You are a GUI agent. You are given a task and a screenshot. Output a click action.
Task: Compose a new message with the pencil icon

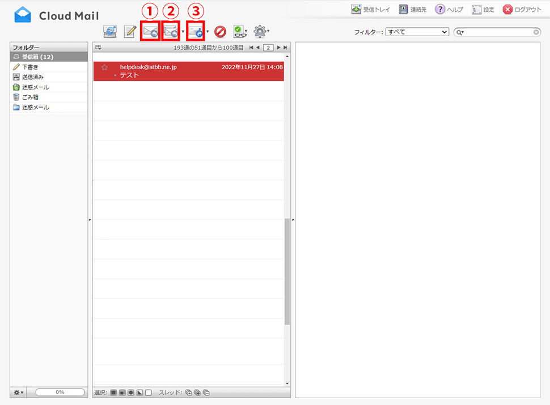(x=130, y=32)
